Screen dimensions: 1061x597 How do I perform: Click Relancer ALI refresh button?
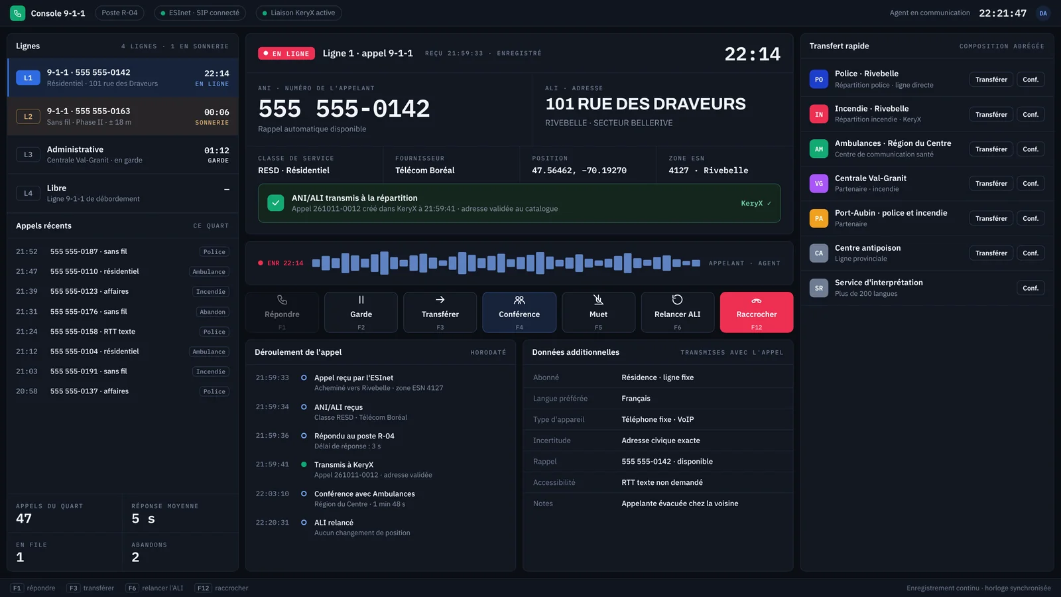click(678, 312)
